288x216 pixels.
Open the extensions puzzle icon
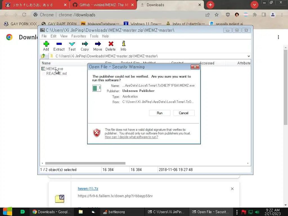255,15
